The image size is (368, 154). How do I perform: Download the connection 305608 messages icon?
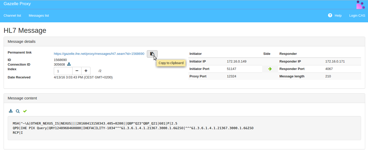click(69, 64)
